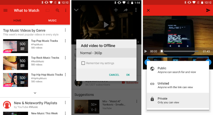Open 50+ mix thumbnail in Suggestions
Screen dimensions: 213x115
(x=87, y=107)
